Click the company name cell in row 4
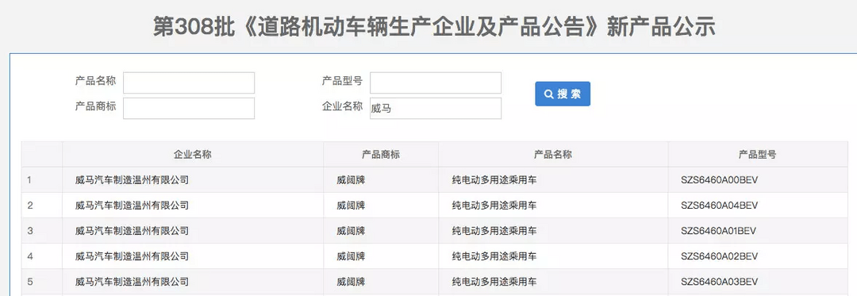Screen dimensions: 857x296 pos(192,256)
